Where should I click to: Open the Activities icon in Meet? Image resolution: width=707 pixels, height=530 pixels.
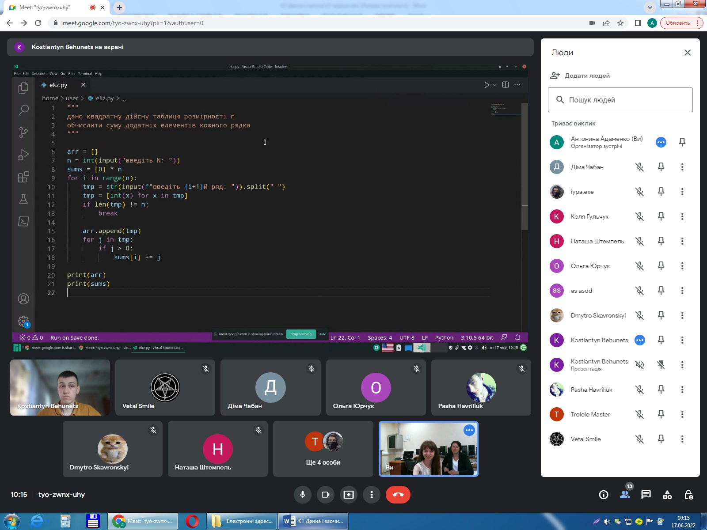667,495
